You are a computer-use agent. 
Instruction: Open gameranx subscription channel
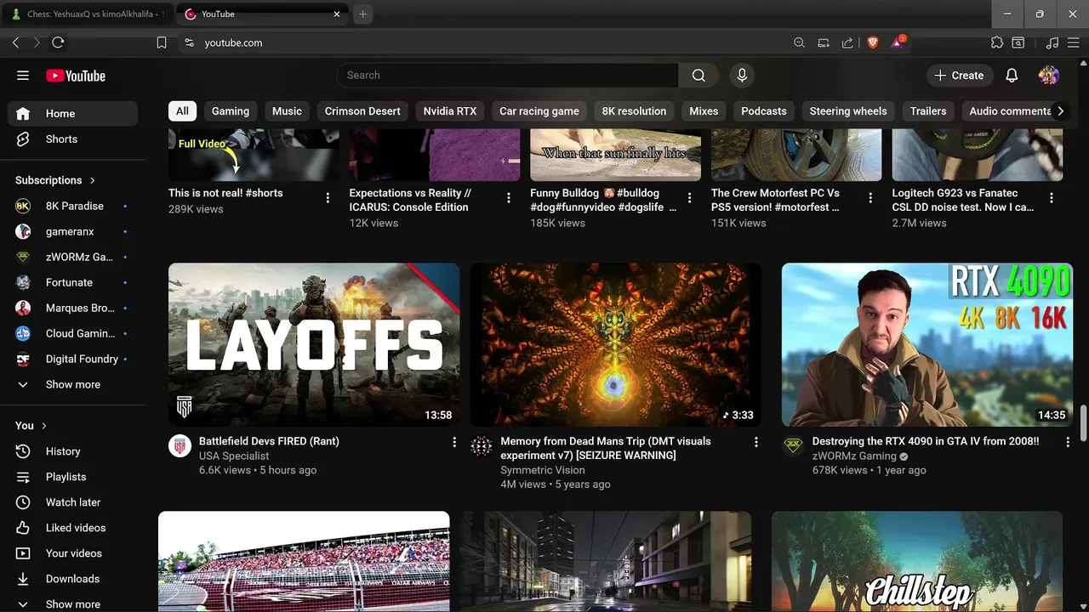pos(72,231)
